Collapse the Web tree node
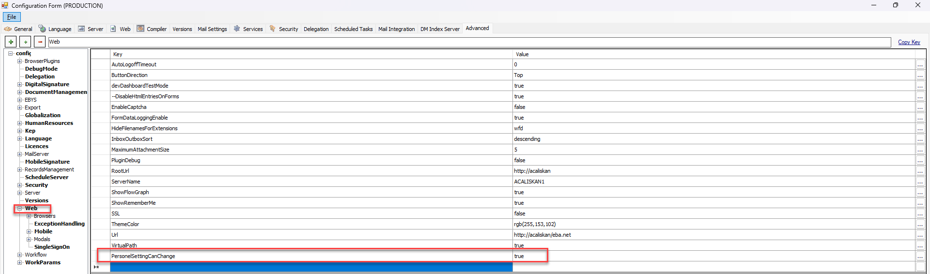The width and height of the screenshot is (930, 274). (20, 208)
